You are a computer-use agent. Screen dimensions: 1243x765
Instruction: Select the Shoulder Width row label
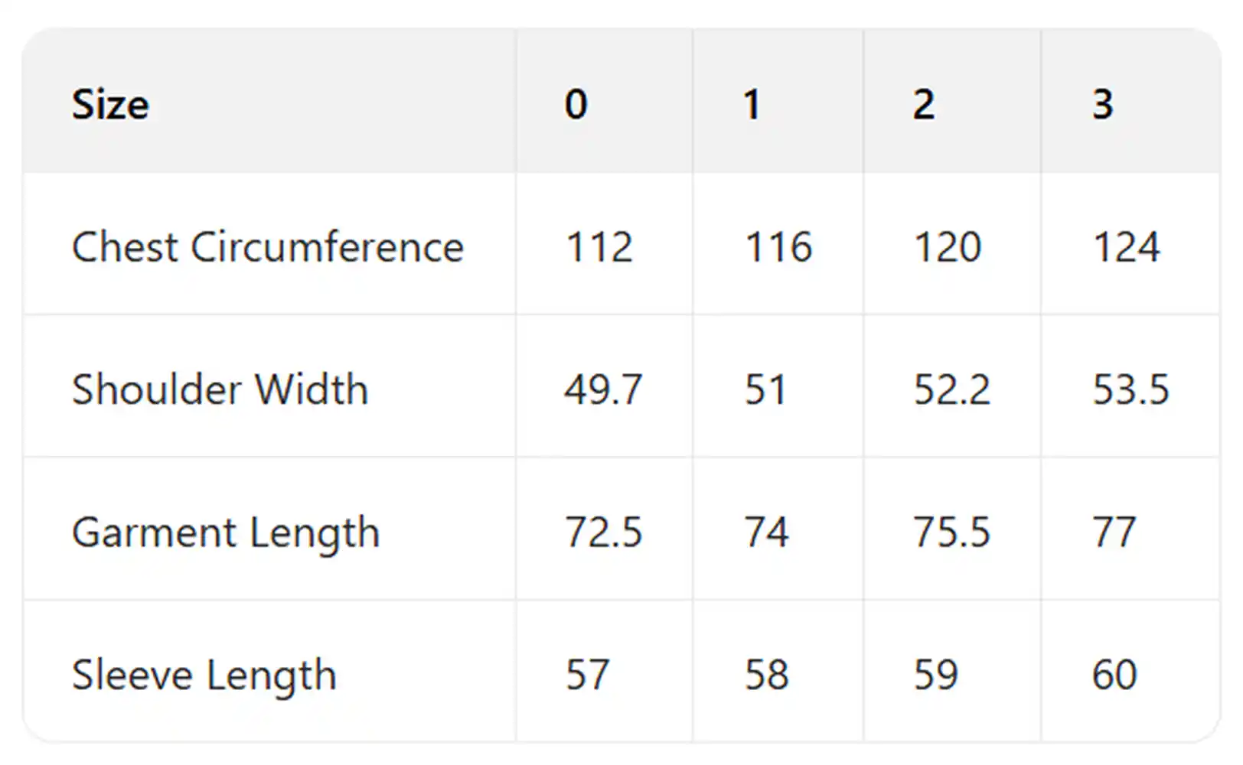220,389
